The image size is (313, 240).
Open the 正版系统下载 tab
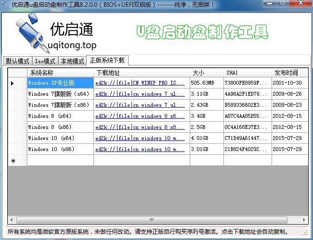pyautogui.click(x=107, y=61)
